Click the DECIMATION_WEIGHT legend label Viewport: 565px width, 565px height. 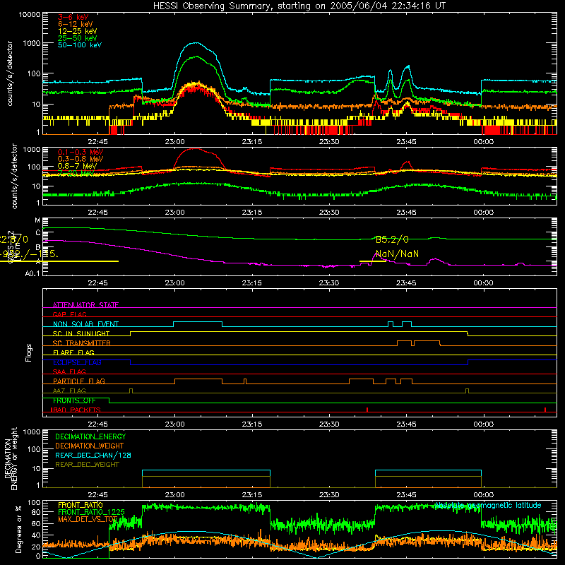click(90, 446)
